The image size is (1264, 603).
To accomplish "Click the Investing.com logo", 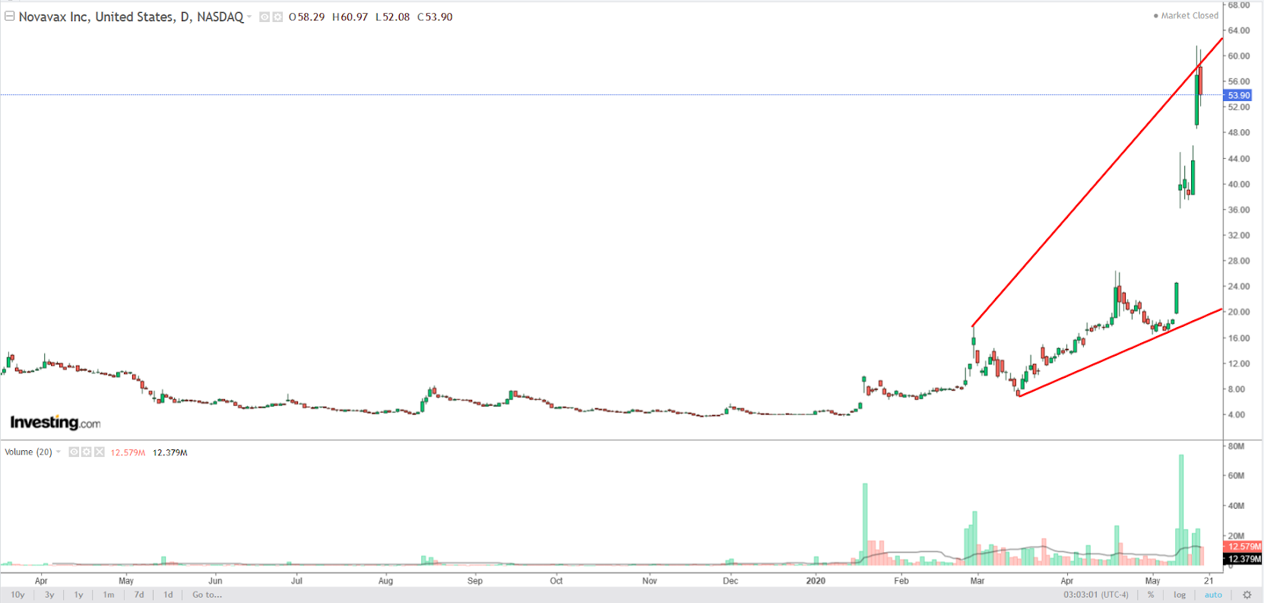I will point(55,422).
